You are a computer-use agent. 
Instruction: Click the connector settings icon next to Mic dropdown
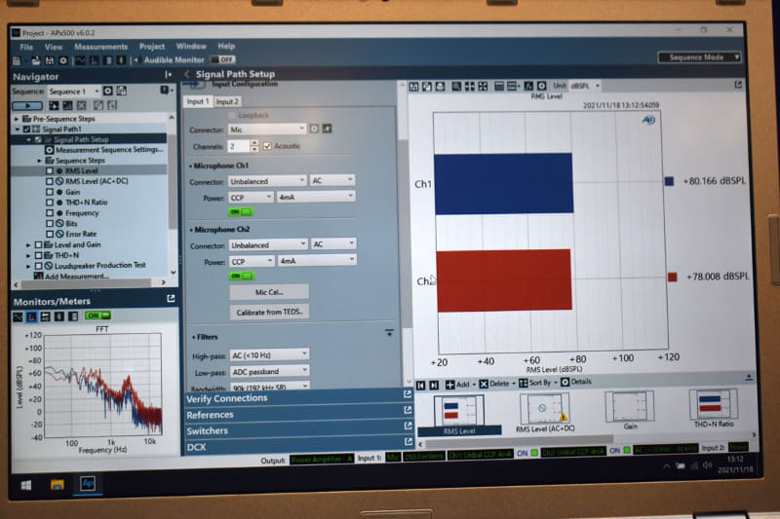click(314, 130)
